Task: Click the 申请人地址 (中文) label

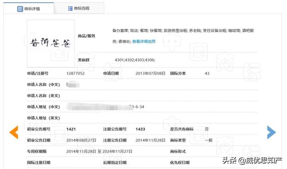Action: [x=43, y=107]
